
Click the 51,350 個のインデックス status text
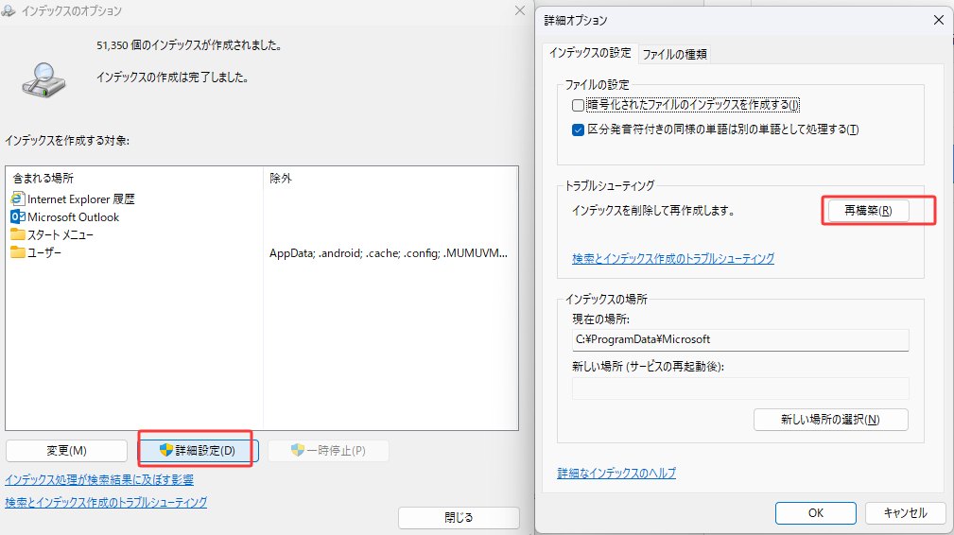click(188, 45)
